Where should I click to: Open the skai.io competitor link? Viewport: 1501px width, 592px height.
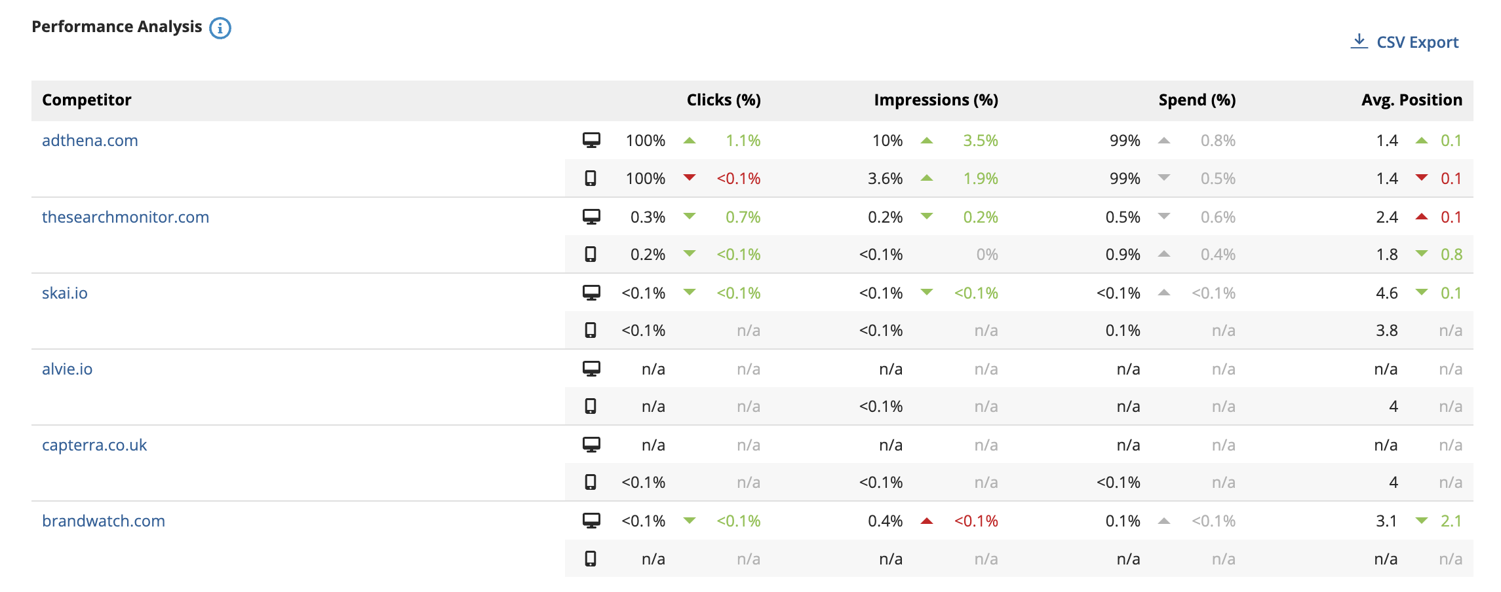65,293
